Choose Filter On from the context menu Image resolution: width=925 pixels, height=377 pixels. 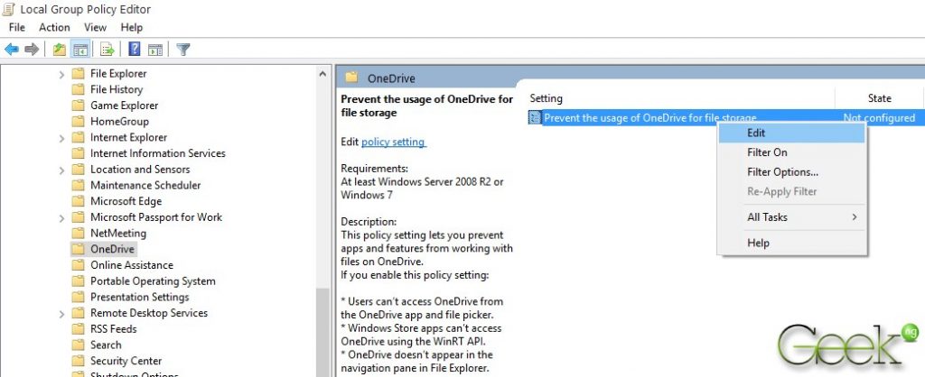point(792,152)
